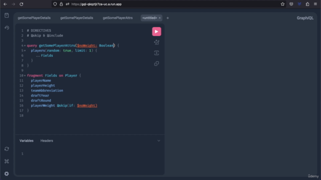Click the Boolean type on line 4
Viewport: 321px width, 180px height.
[106, 45]
